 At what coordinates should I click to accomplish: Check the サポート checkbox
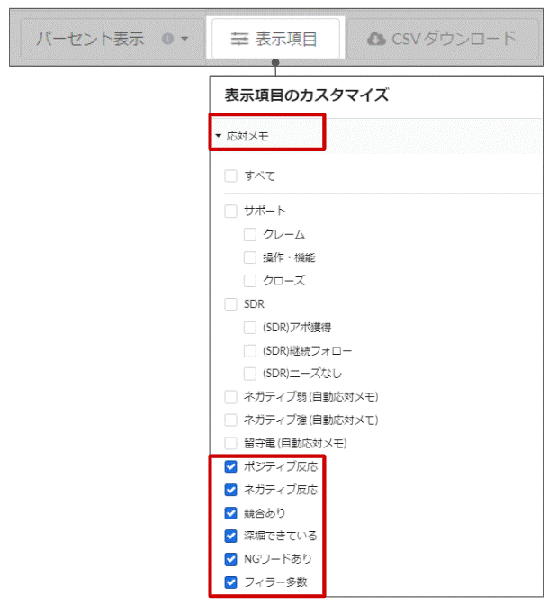[x=230, y=211]
